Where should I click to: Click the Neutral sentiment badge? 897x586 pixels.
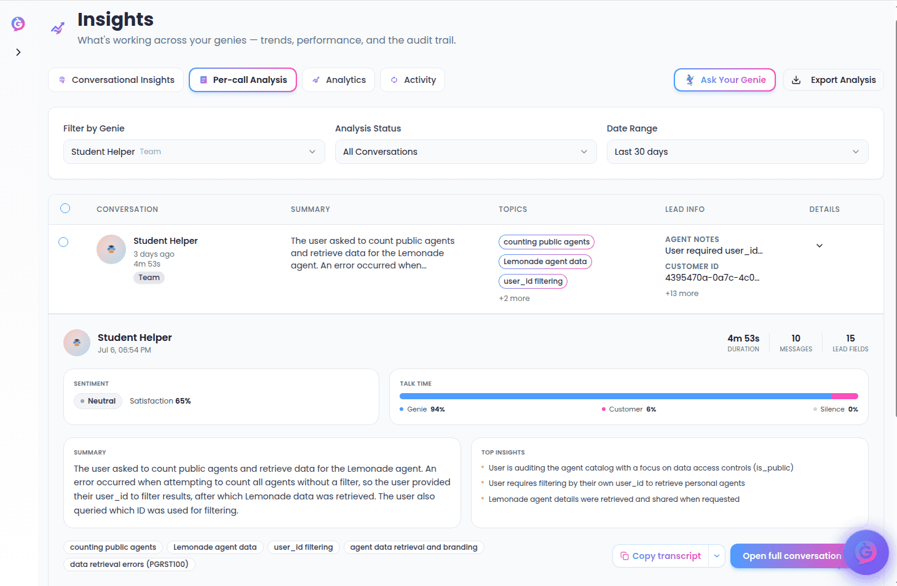click(x=98, y=401)
